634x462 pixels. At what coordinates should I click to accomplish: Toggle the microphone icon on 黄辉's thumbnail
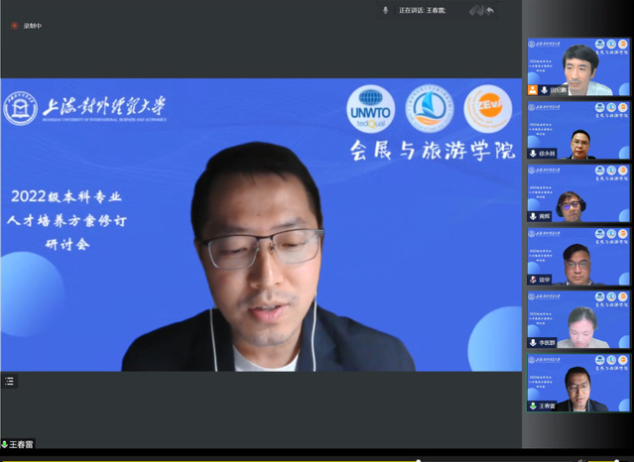(x=533, y=216)
